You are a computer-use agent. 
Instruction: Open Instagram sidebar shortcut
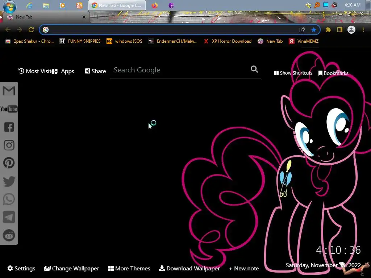(x=9, y=145)
